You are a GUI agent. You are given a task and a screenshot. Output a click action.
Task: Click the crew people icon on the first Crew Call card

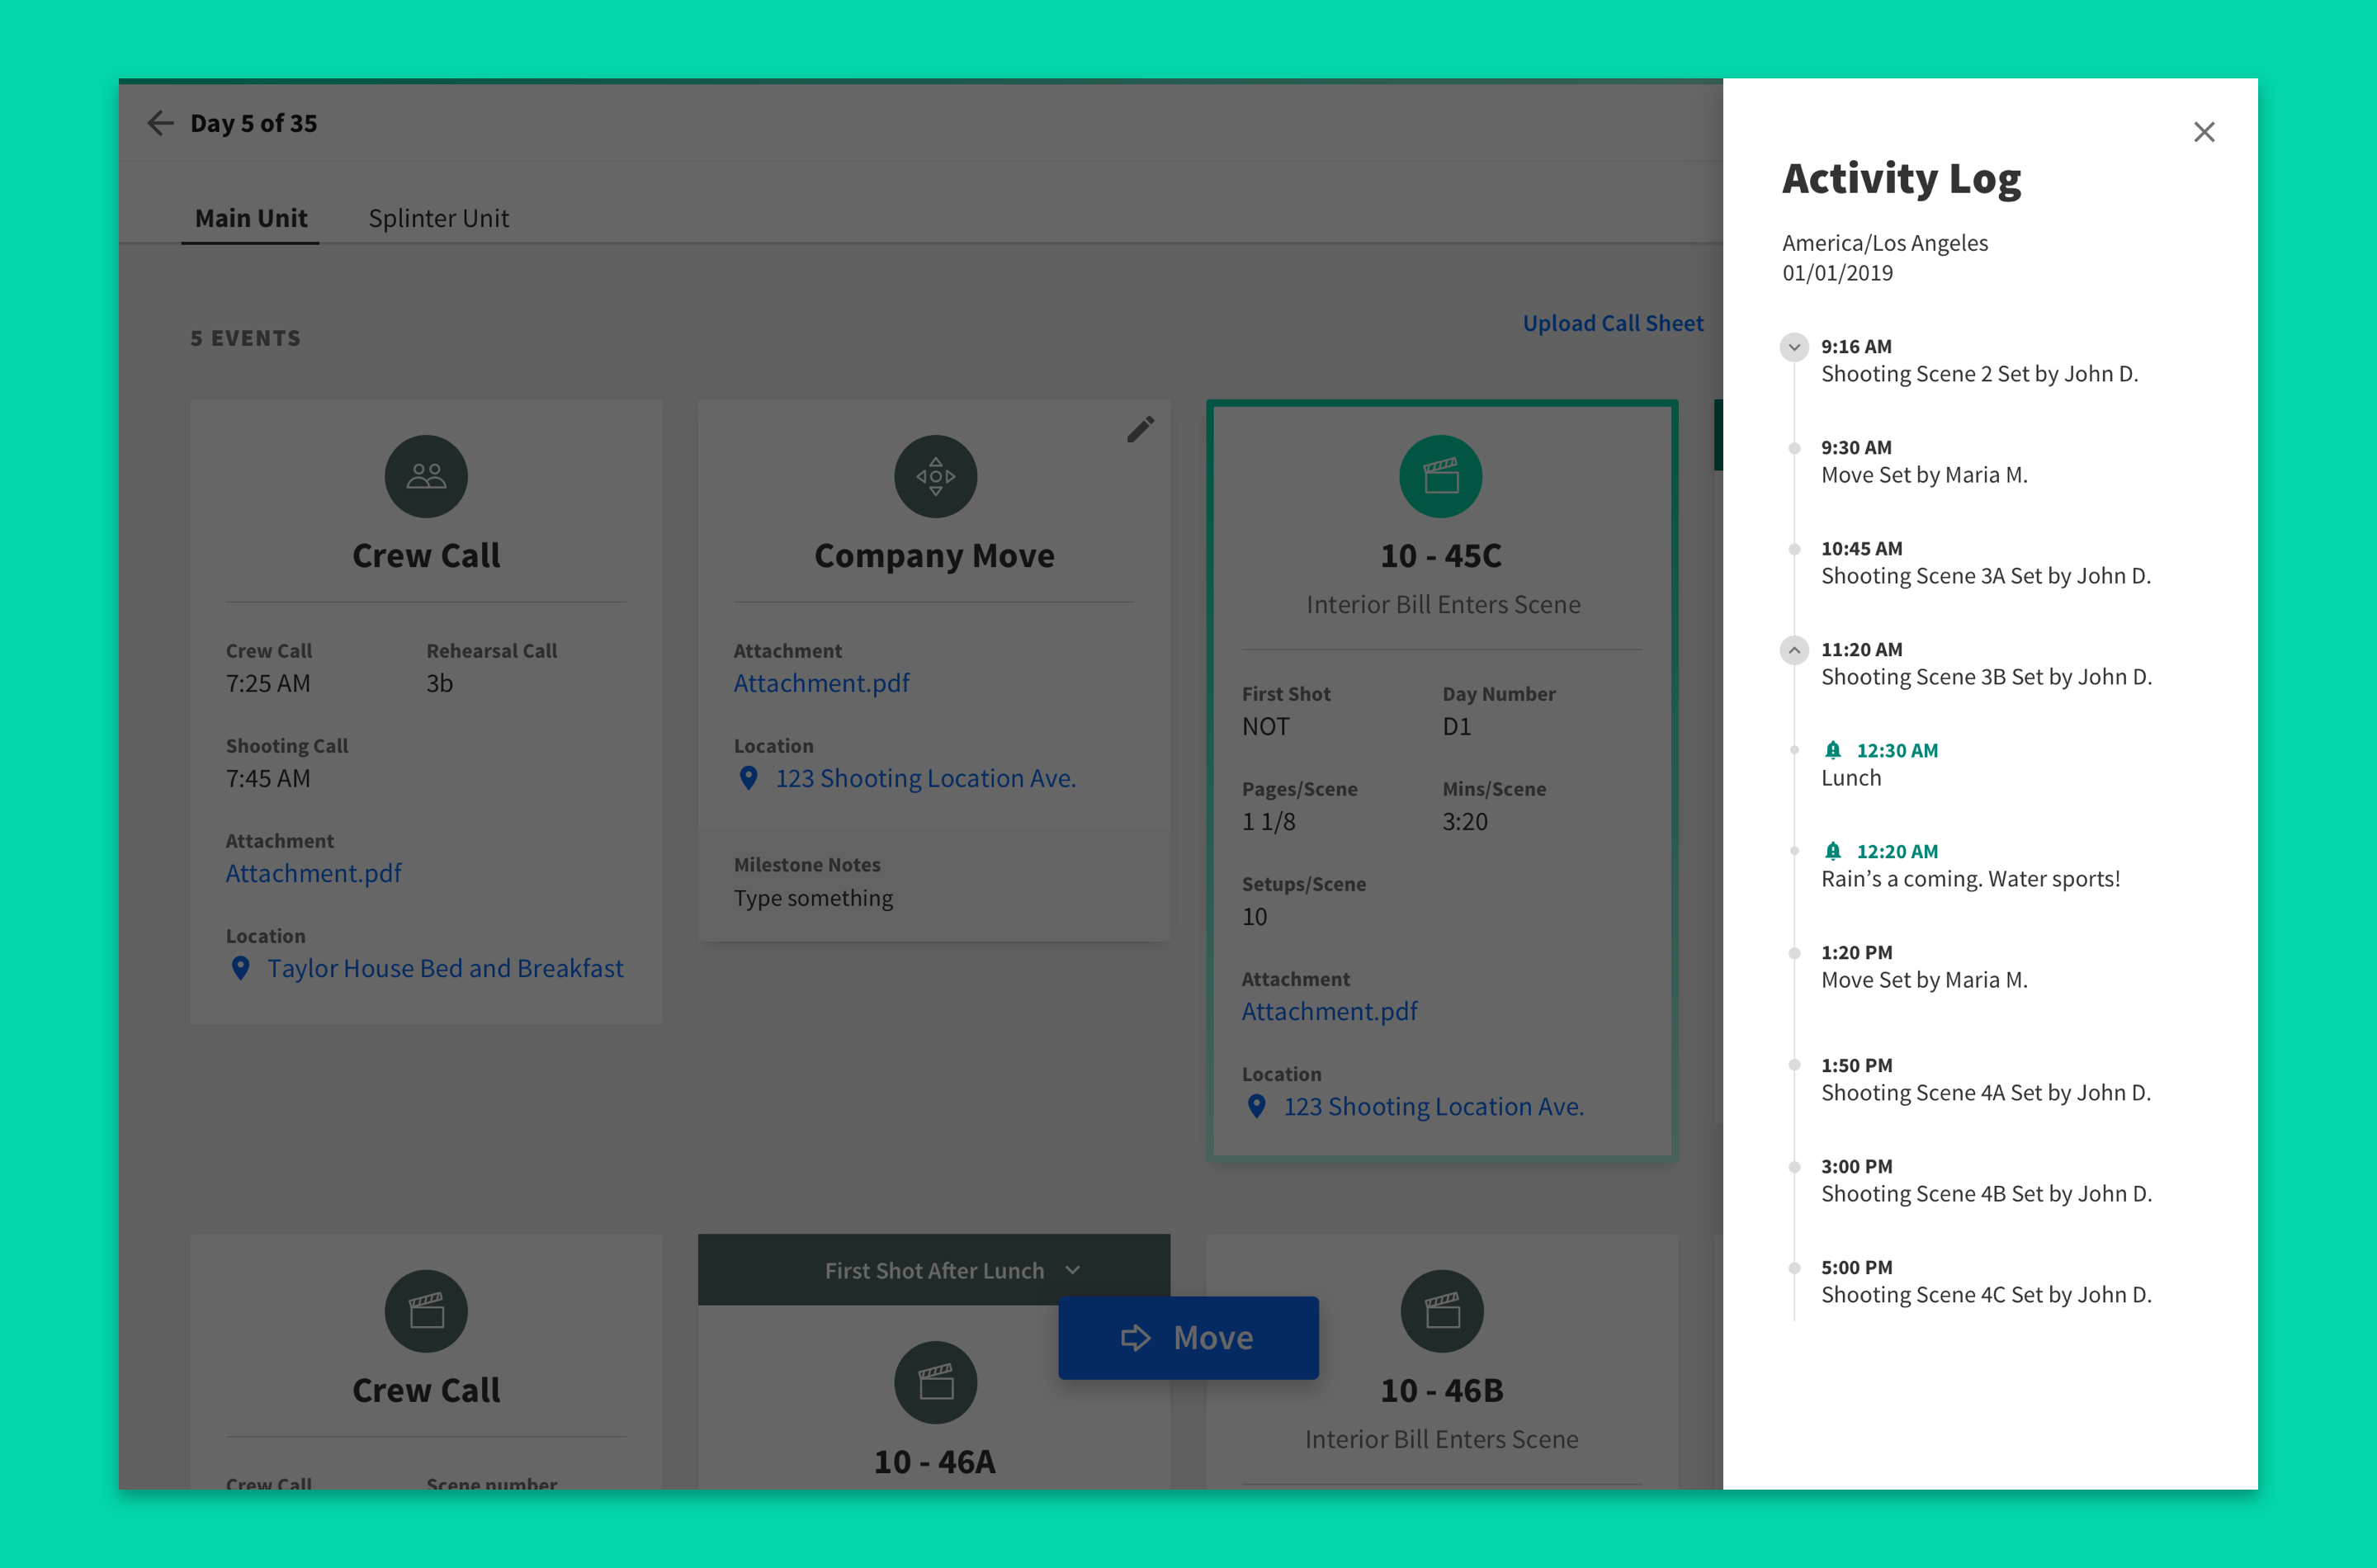point(426,476)
